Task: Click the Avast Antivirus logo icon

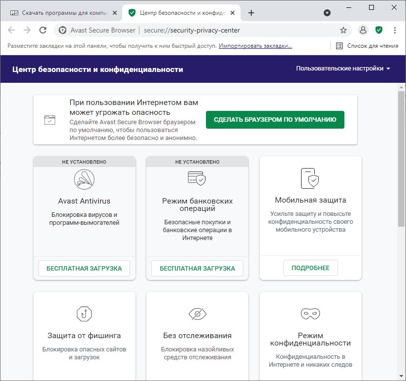Action: coord(84,179)
